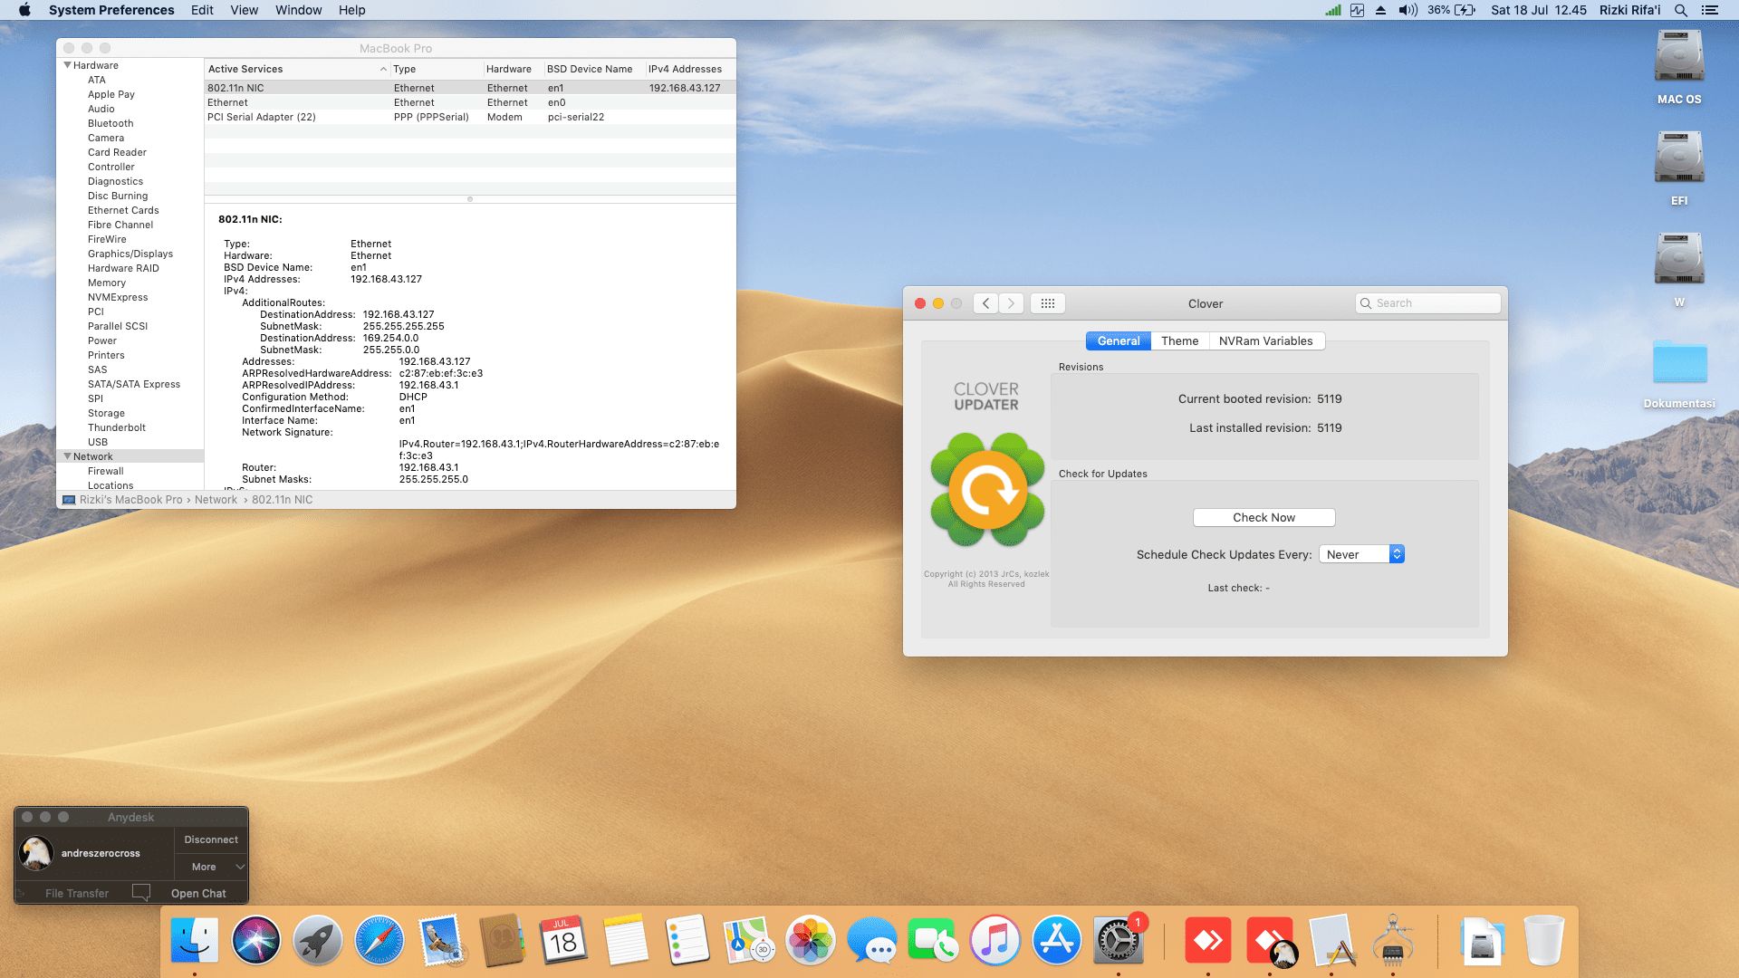Image resolution: width=1739 pixels, height=978 pixels.
Task: Click the back arrow in Clover preferences
Action: [986, 303]
